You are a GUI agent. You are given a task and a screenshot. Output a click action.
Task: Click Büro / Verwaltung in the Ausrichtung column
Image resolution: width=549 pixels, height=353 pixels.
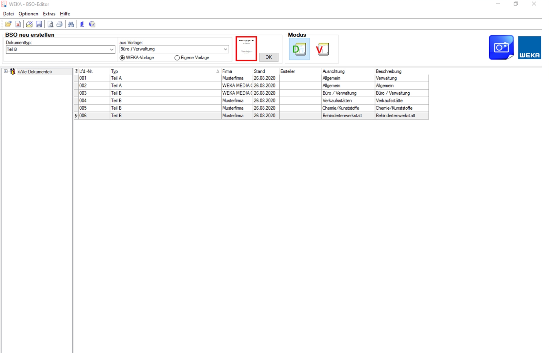[x=348, y=93]
